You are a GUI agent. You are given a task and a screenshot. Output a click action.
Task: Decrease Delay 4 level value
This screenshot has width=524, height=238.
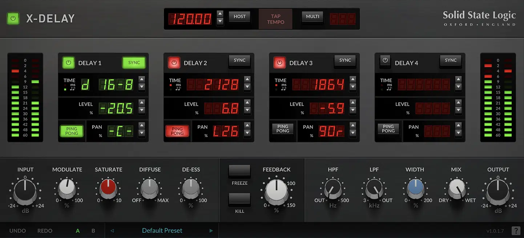click(459, 110)
